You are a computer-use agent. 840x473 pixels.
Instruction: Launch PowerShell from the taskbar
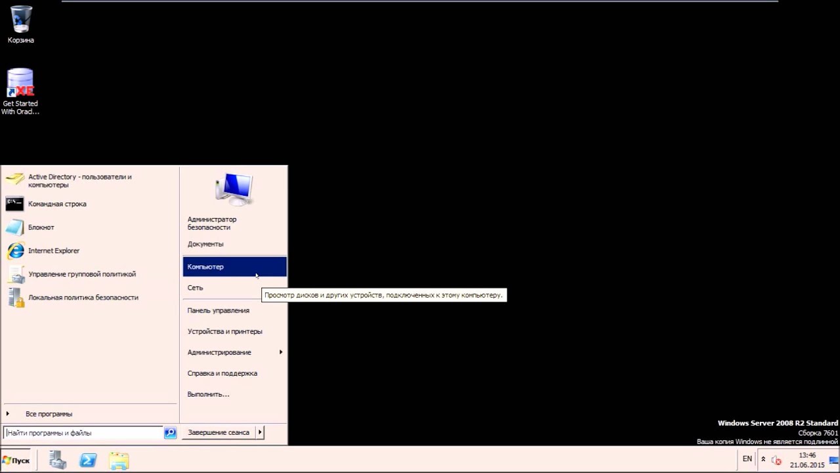88,461
